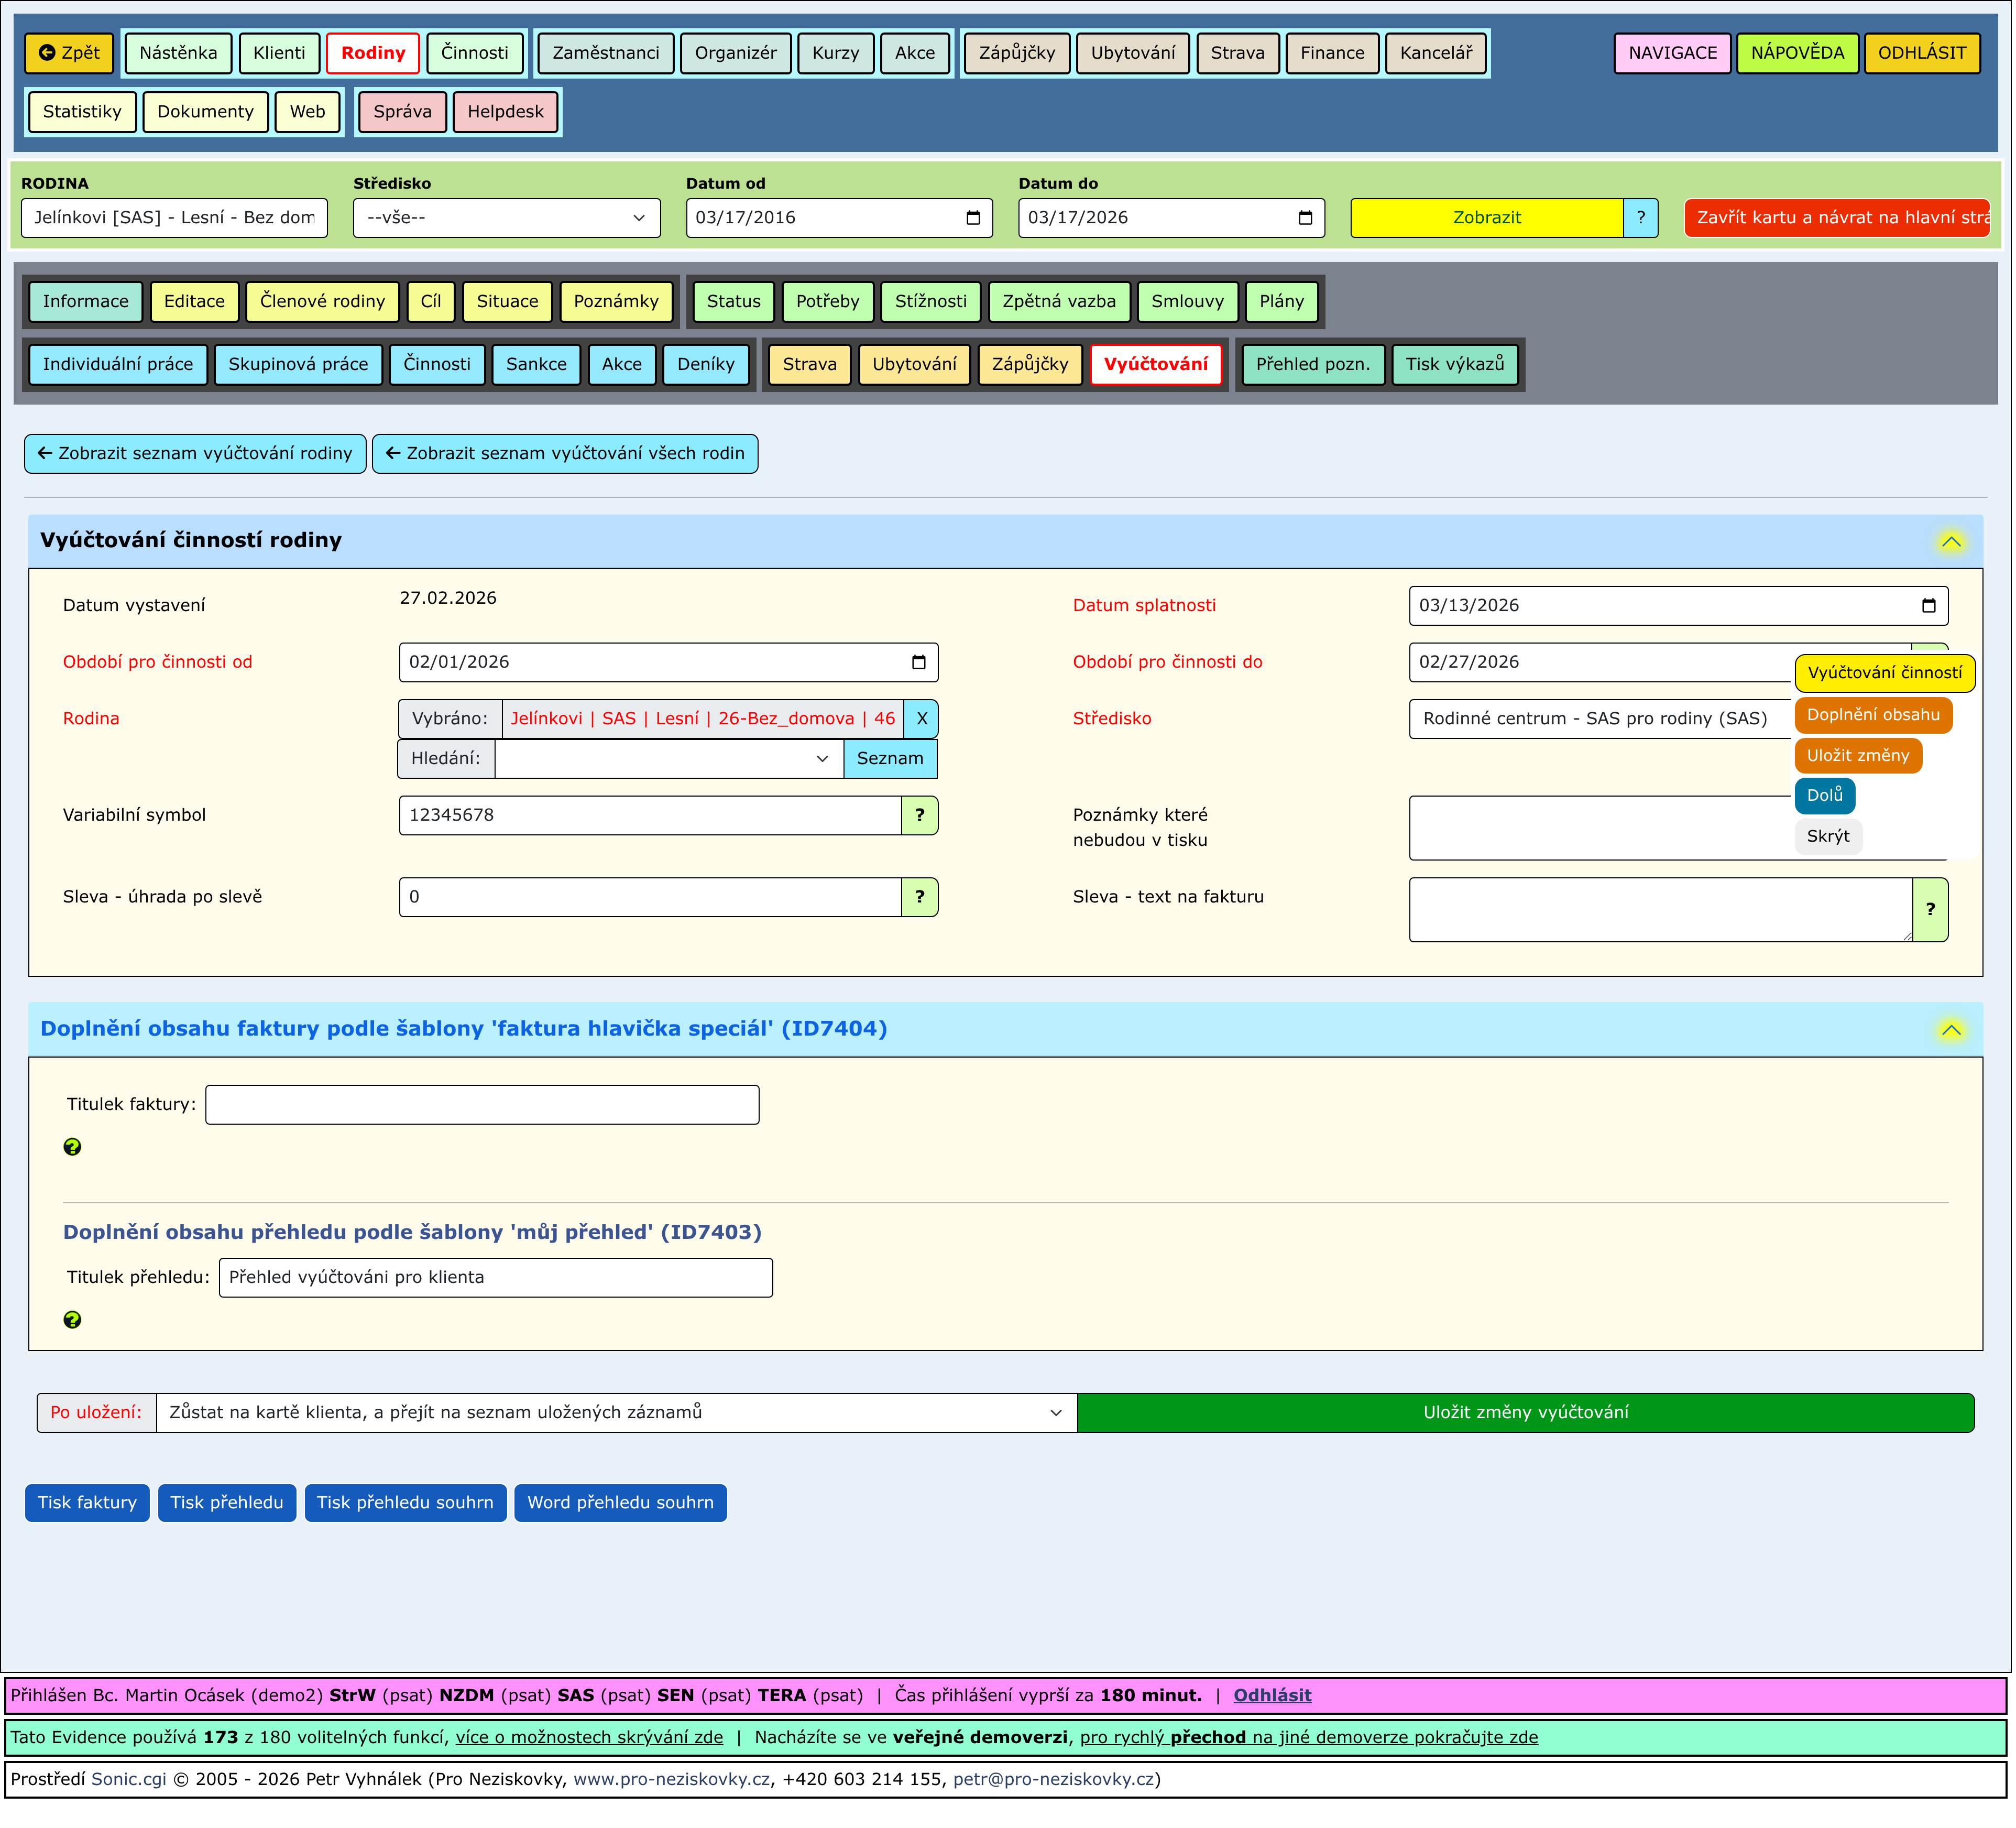Collapse the Doplnění obsahu faktury section
The height and width of the screenshot is (1828, 2016).
point(1952,1030)
